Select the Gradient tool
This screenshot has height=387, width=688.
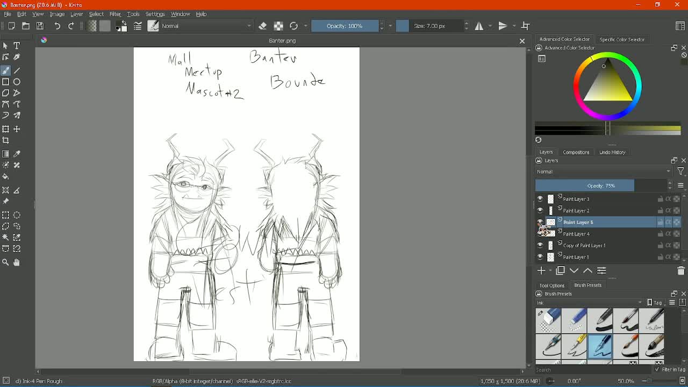click(x=5, y=154)
